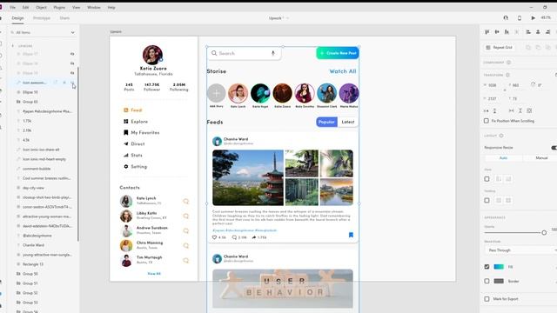This screenshot has height=313, width=557.
Task: Select the Design tab
Action: coord(17,18)
